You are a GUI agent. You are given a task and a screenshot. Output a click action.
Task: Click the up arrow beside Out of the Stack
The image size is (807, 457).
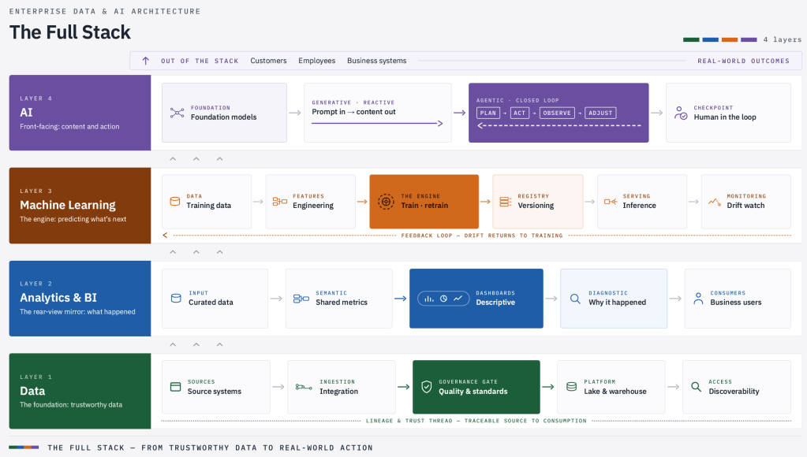click(146, 61)
